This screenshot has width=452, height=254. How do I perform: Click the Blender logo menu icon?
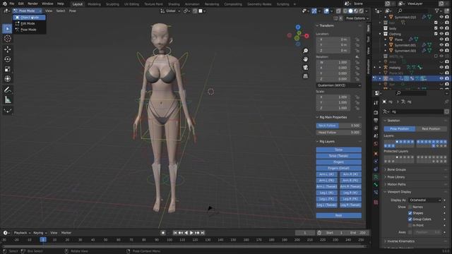[x=4, y=4]
